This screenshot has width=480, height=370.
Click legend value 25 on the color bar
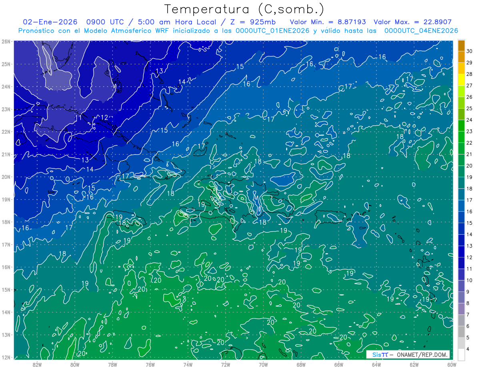tap(469, 109)
